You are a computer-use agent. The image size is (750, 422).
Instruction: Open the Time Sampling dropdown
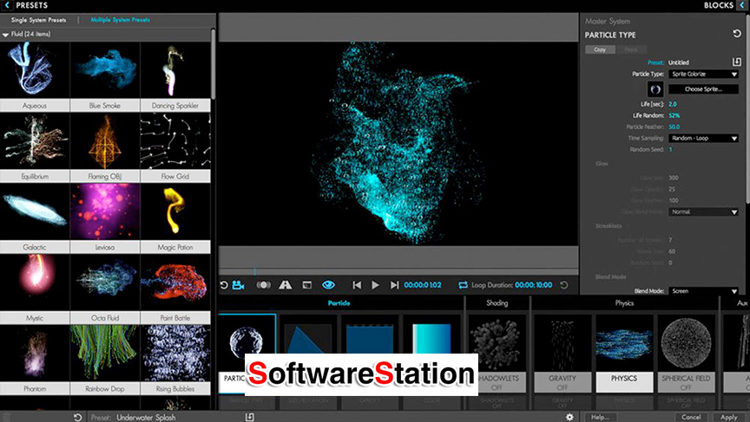(704, 138)
